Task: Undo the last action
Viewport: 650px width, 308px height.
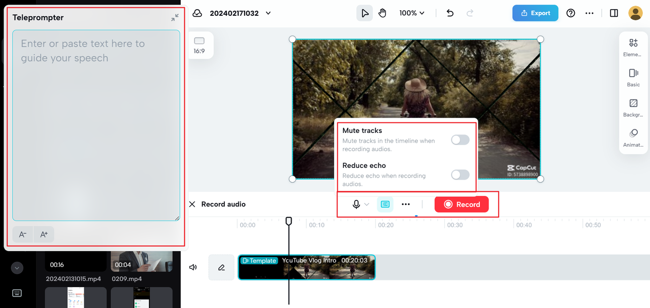Action: point(450,13)
